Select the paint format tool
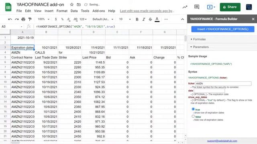 [30, 19]
